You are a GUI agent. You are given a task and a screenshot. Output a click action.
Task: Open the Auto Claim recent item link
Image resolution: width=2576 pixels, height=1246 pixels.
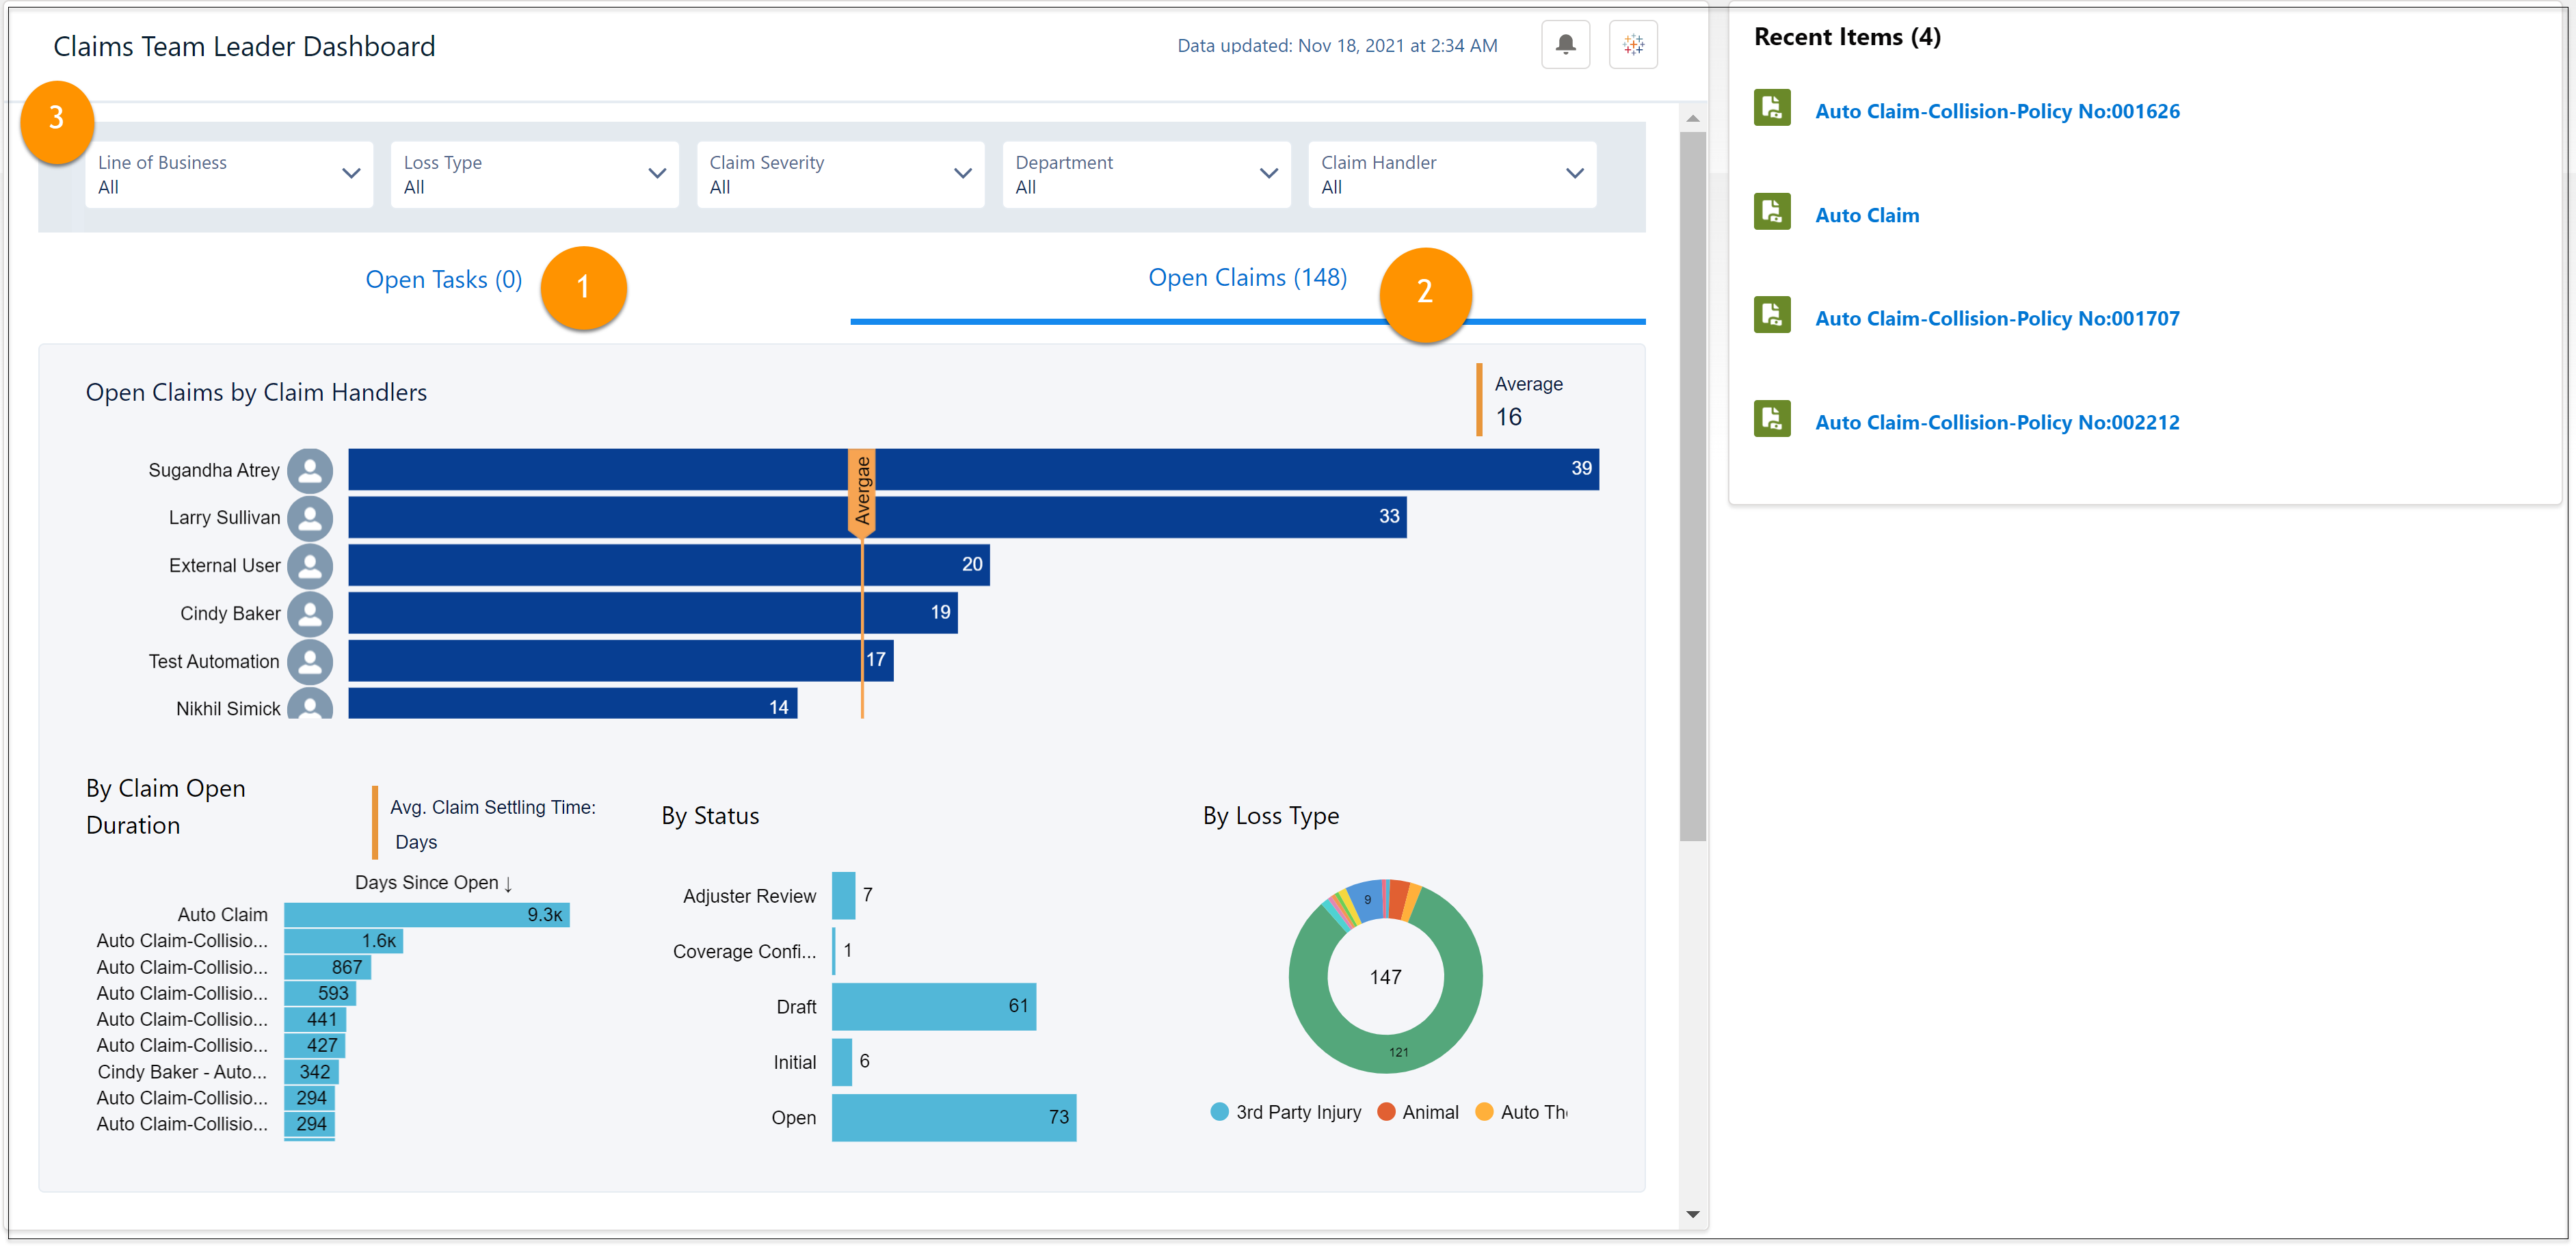coord(1867,215)
